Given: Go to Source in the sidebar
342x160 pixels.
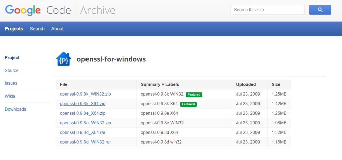Looking at the screenshot, I should [12, 70].
